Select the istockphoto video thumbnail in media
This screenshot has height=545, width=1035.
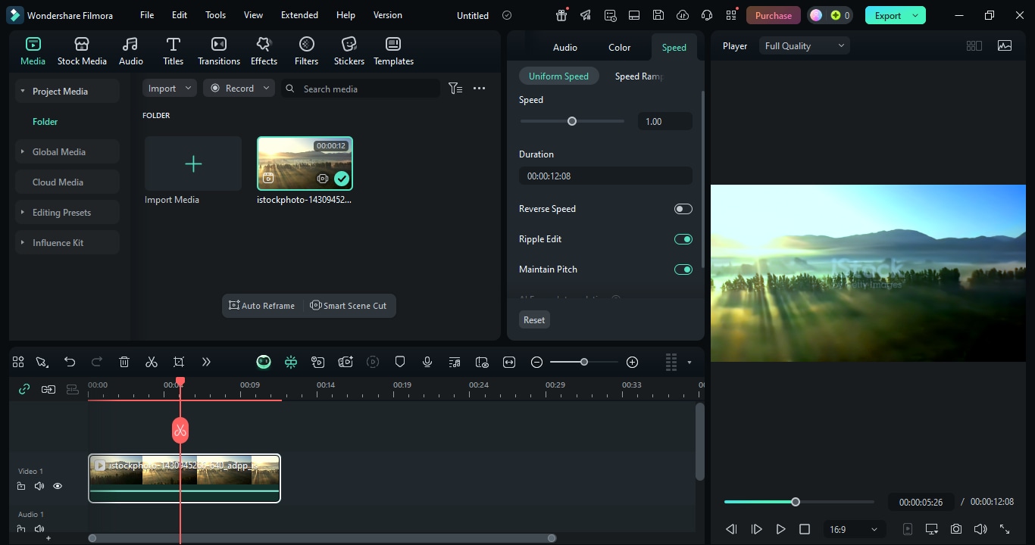(305, 163)
